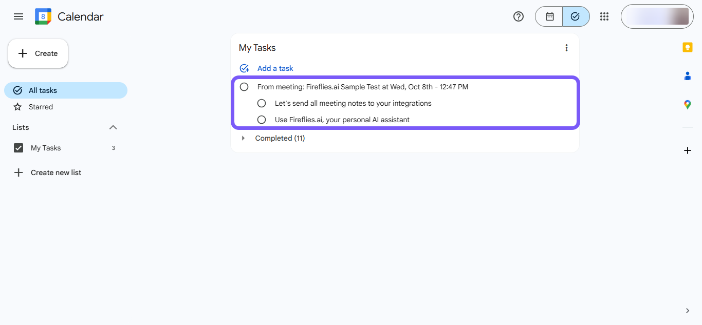Uncheck the My Tasks list checkbox
The height and width of the screenshot is (325, 702).
point(19,148)
